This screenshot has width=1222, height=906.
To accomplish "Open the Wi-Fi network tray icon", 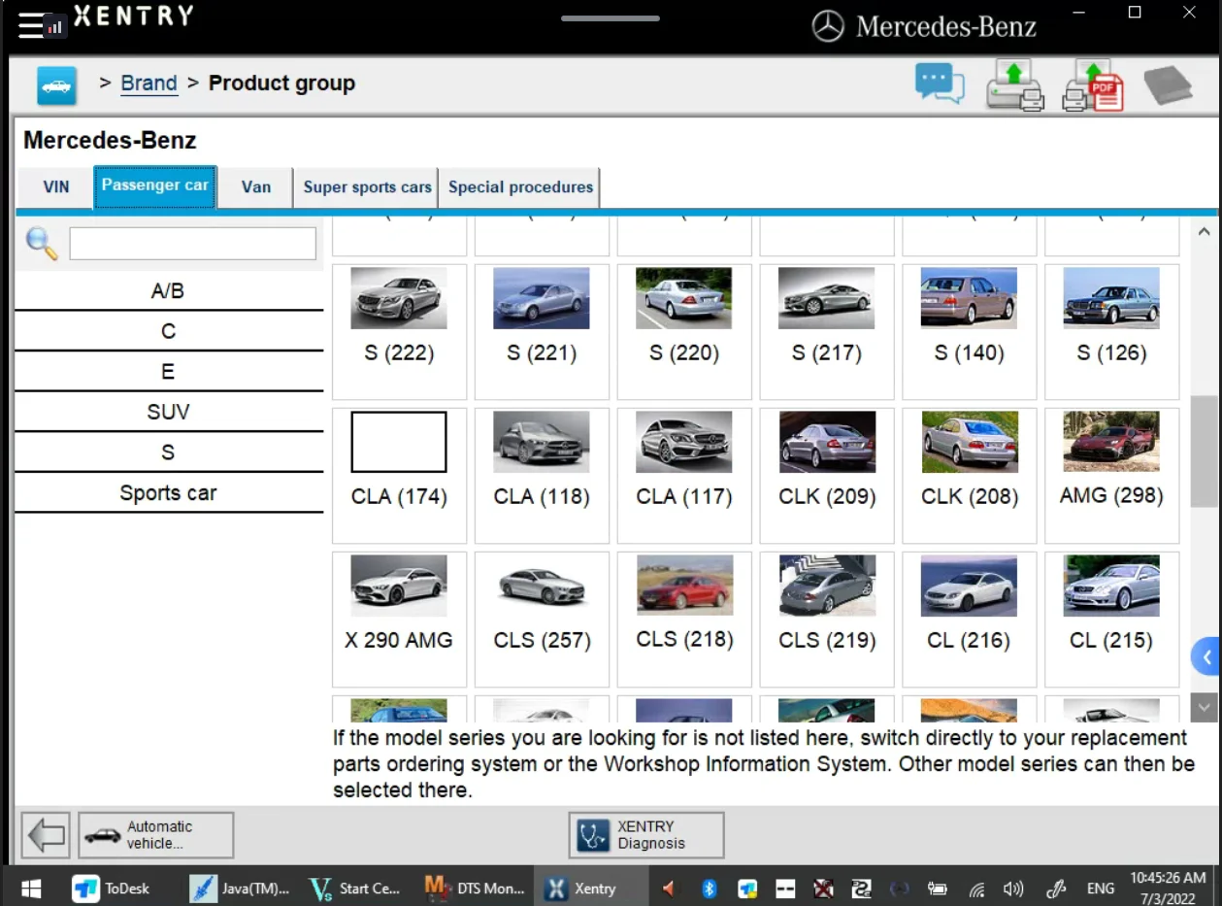I will point(977,888).
